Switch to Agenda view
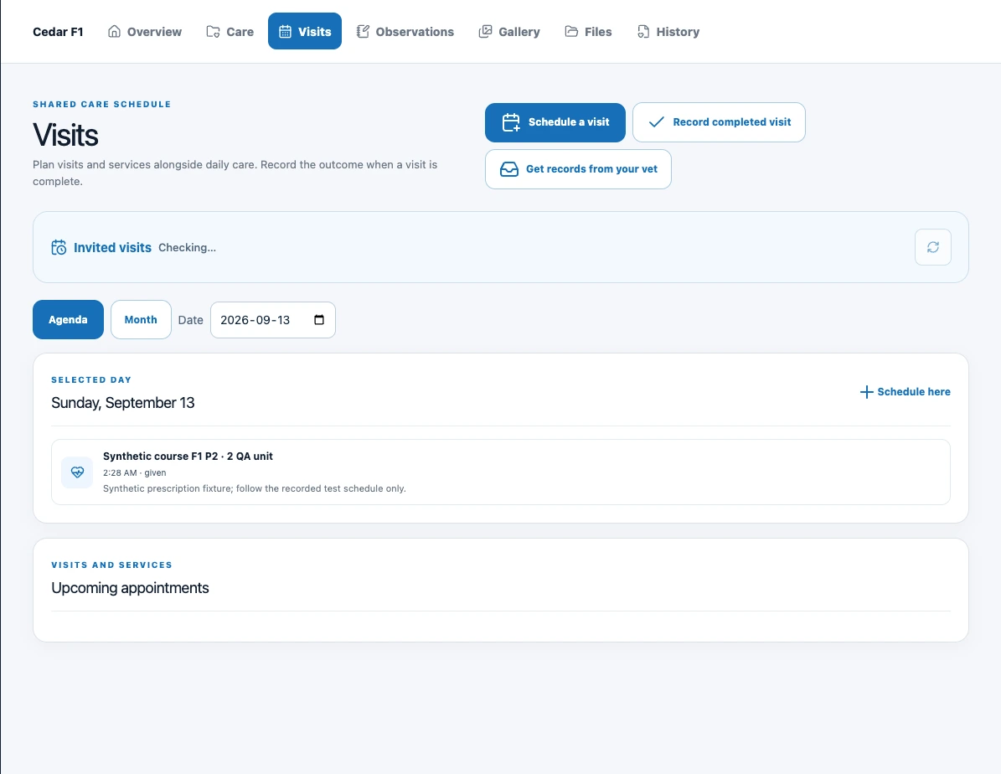The height and width of the screenshot is (774, 1001). (x=69, y=319)
